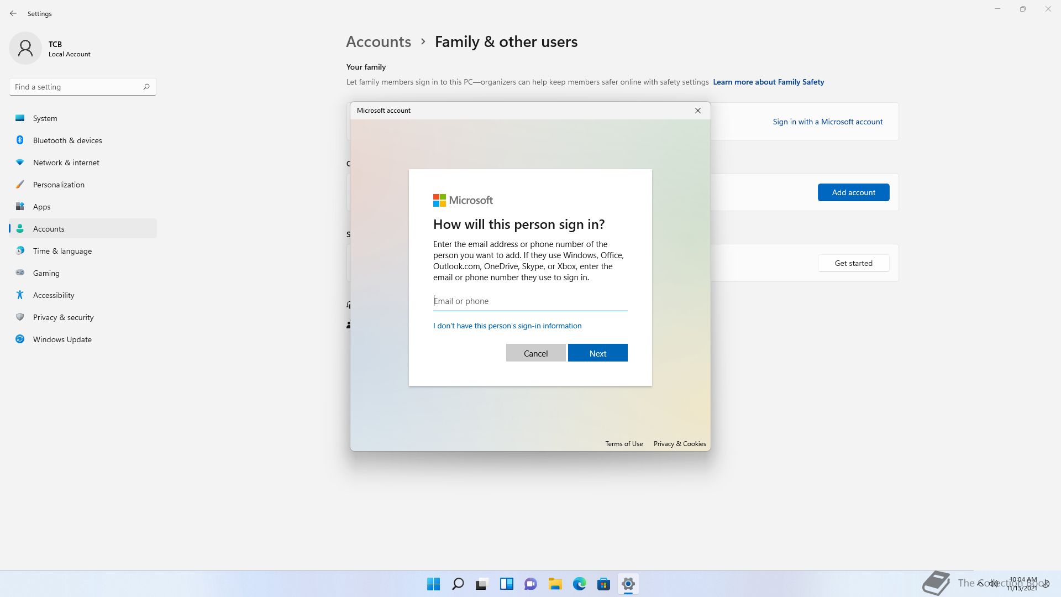The height and width of the screenshot is (597, 1061).
Task: Launch Microsoft Edge from taskbar
Action: 579,584
